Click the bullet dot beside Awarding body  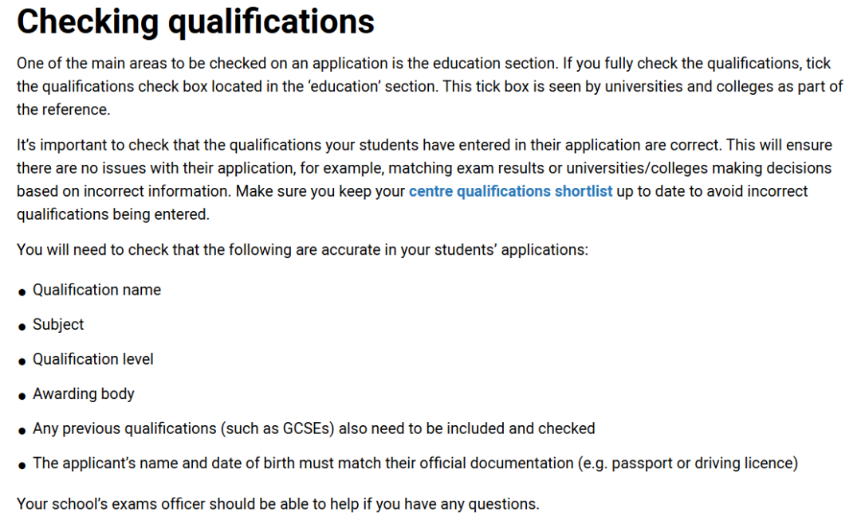click(22, 396)
